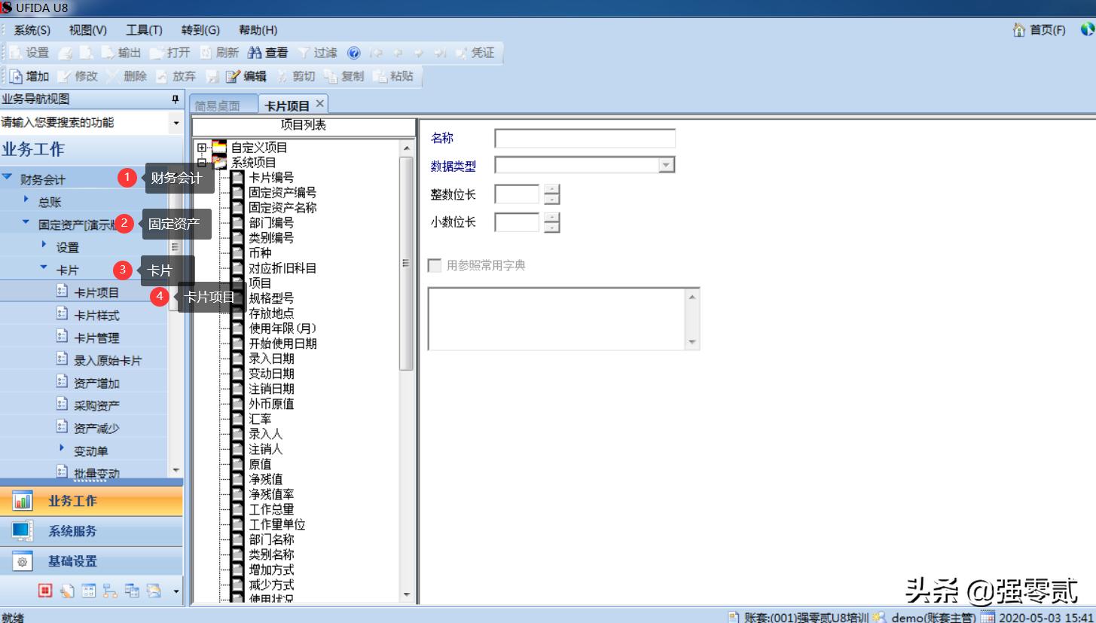Increase 整数位长 with the up stepper
1096x623 pixels.
(551, 190)
